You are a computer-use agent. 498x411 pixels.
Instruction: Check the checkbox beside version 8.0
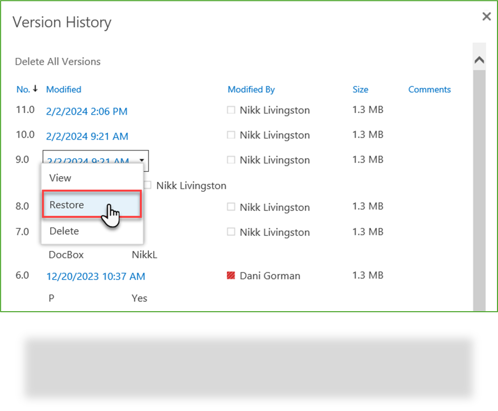[x=230, y=207]
